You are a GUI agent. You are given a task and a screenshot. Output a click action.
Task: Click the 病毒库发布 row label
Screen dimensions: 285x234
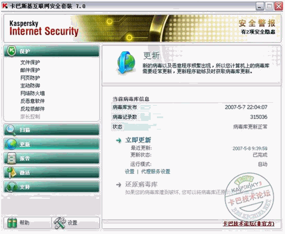point(125,107)
